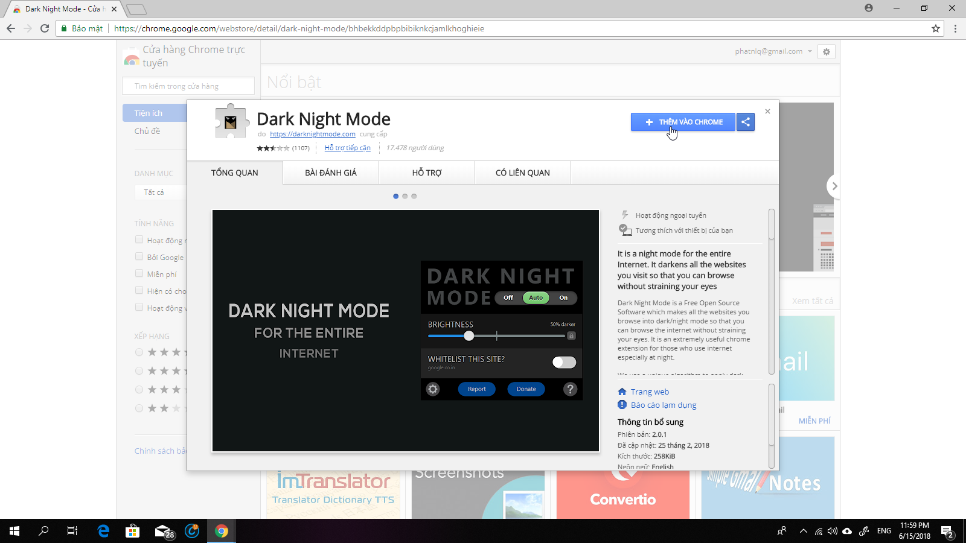Screen dimensions: 966x543
Task: Open the Convertio extension tile
Action: (623, 495)
